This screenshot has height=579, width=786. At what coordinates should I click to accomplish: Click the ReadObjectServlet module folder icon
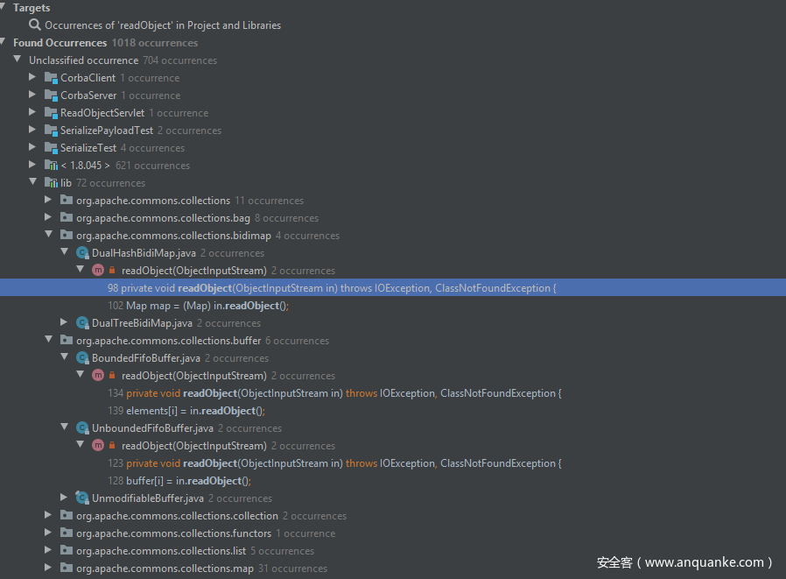(x=52, y=113)
